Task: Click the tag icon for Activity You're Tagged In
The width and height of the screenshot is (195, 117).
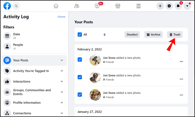Action: (7, 71)
